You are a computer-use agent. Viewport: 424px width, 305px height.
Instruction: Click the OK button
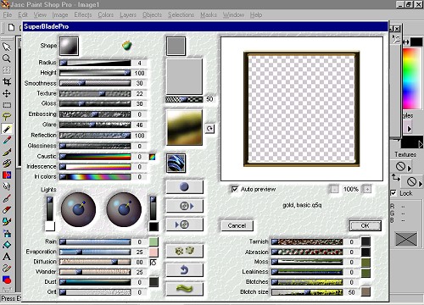coord(365,225)
